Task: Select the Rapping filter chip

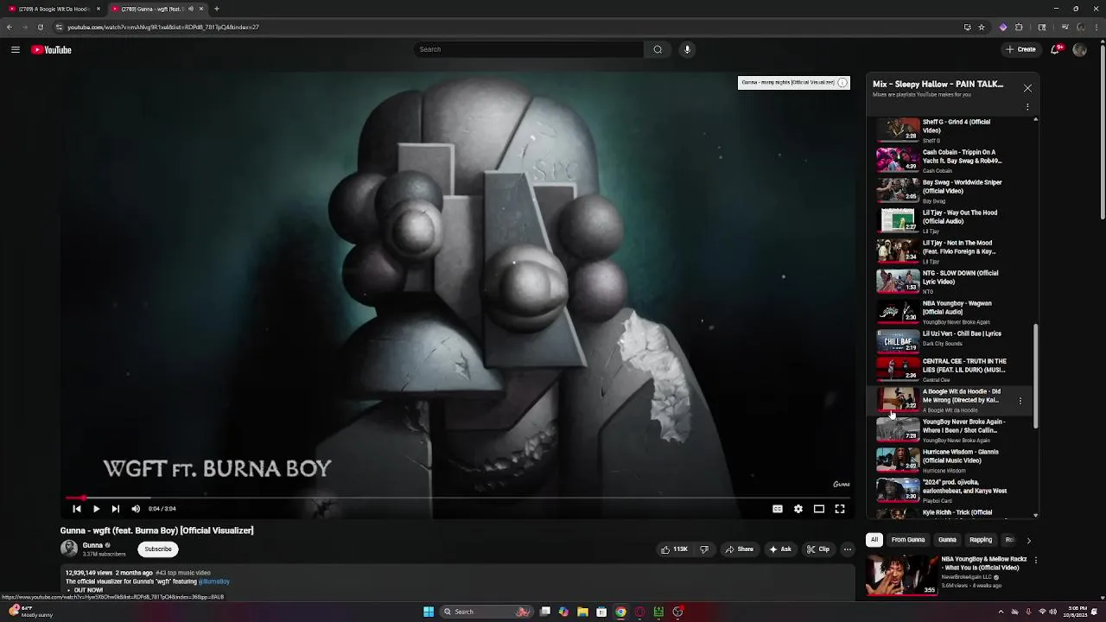Action: [981, 540]
